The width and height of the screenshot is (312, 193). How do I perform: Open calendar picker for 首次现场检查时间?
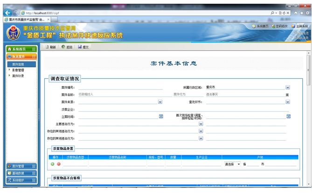pyautogui.click(x=287, y=116)
